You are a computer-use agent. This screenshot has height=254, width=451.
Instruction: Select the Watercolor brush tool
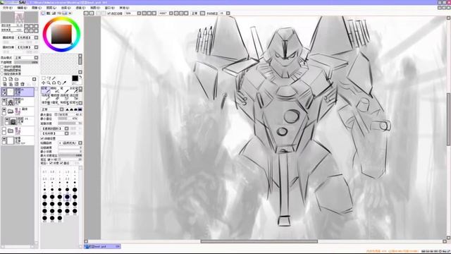74,90
